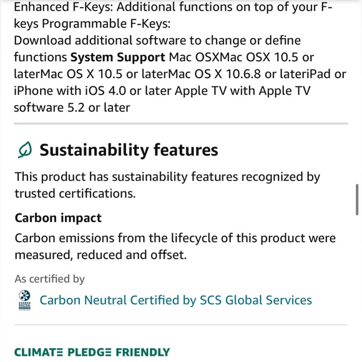Select the Sustainability features heading
The image size is (362, 362).
129,150
